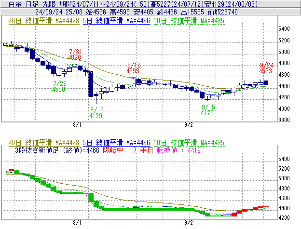Click the 8/6 4129 green trough annotation
Screen dimensions: 301x229
pos(96,113)
